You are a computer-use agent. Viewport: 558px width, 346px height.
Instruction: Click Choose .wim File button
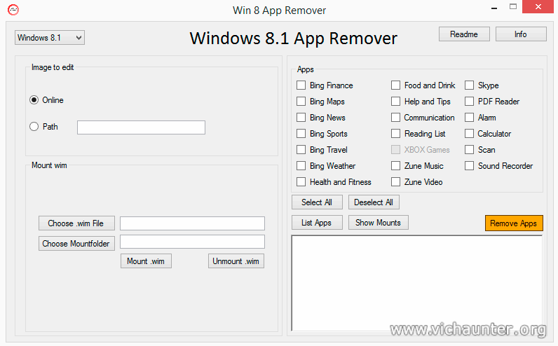[76, 223]
